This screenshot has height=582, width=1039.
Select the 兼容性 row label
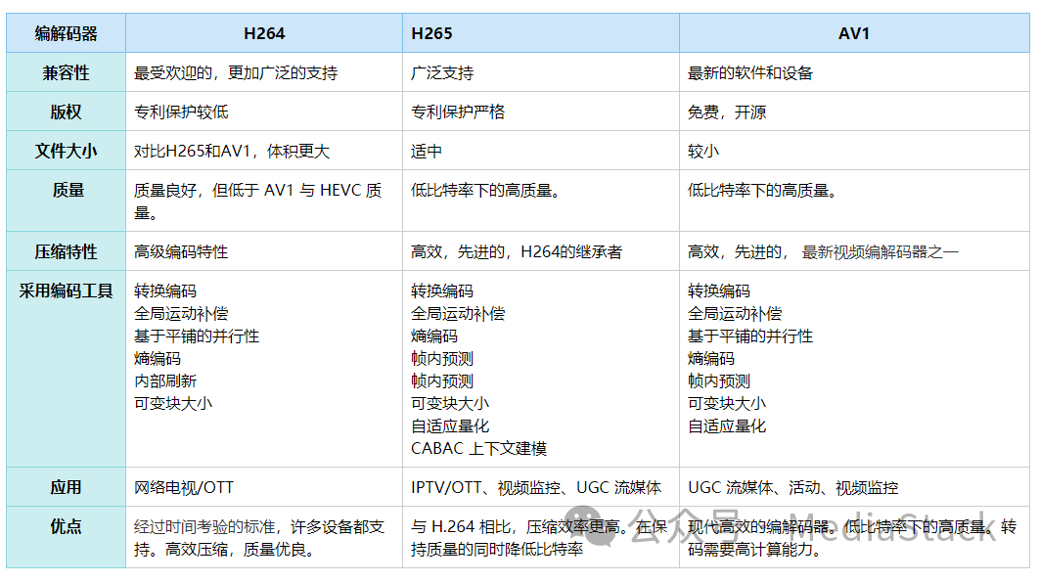pyautogui.click(x=67, y=73)
